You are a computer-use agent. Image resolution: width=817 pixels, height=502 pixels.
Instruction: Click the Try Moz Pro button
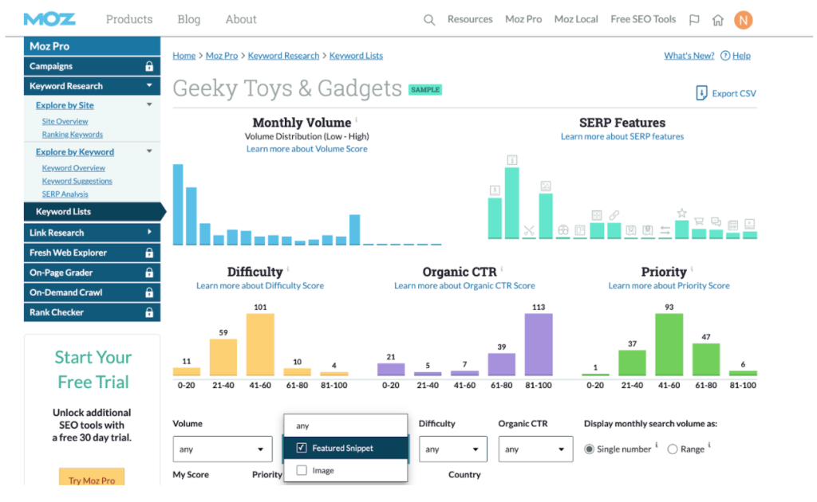(92, 477)
